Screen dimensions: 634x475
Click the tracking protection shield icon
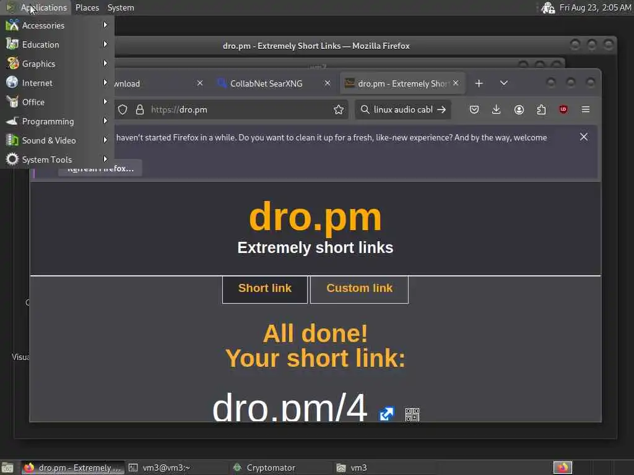coord(123,109)
